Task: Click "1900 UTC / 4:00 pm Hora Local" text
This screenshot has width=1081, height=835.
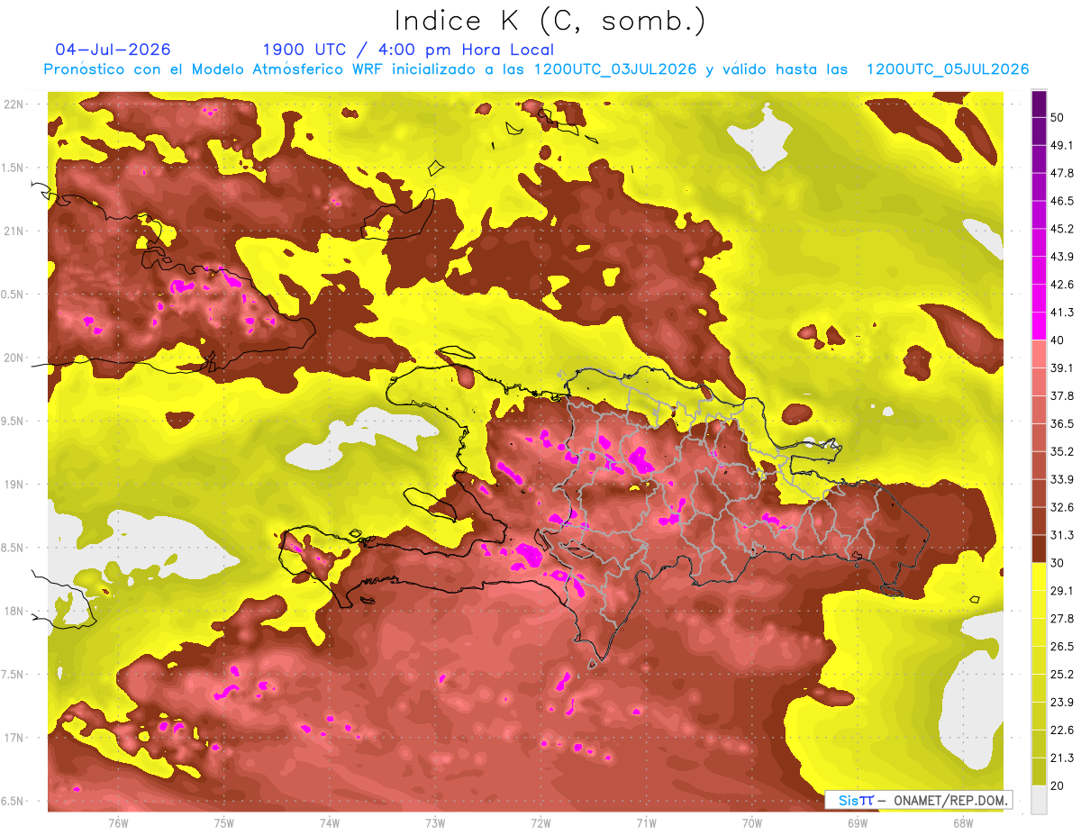Action: click(408, 50)
